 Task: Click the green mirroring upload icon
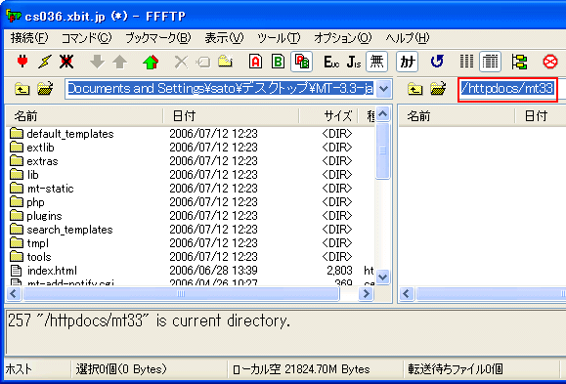[151, 62]
